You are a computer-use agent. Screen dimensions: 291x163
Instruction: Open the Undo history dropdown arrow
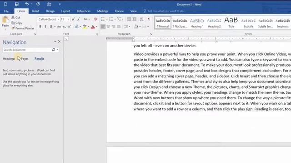31,4
